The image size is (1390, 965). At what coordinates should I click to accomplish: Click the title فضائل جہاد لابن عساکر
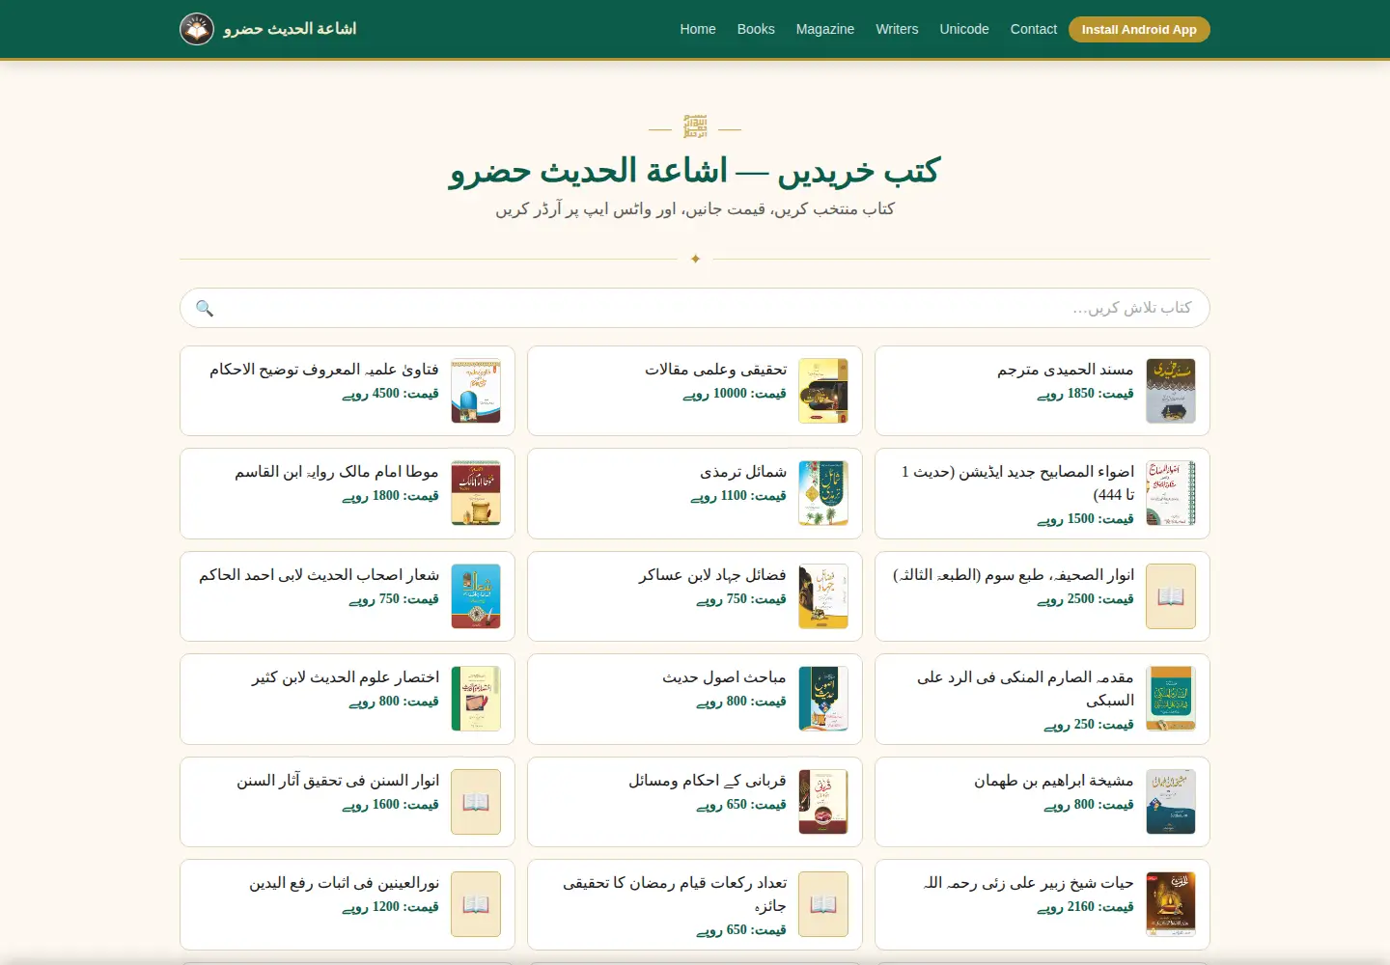coord(712,575)
